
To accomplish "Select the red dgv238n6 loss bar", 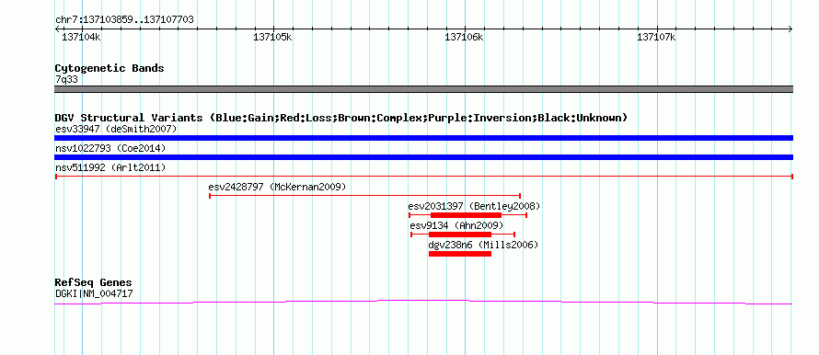I will point(460,254).
